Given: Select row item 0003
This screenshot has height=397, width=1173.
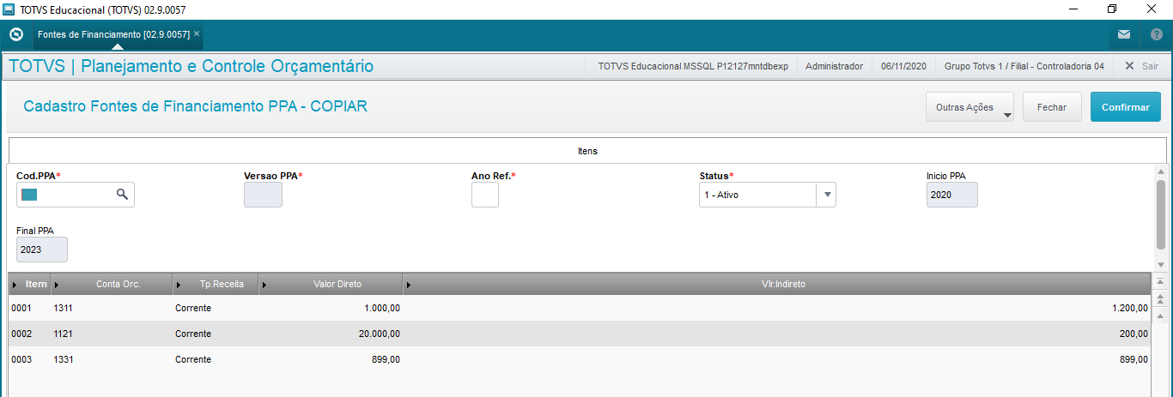Looking at the screenshot, I should click(21, 359).
